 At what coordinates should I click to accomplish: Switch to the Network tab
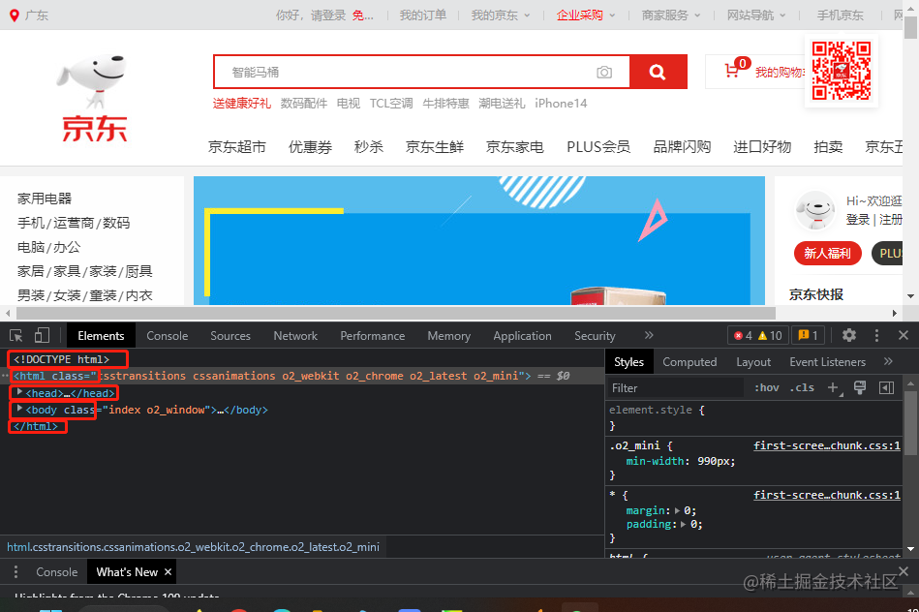(295, 336)
